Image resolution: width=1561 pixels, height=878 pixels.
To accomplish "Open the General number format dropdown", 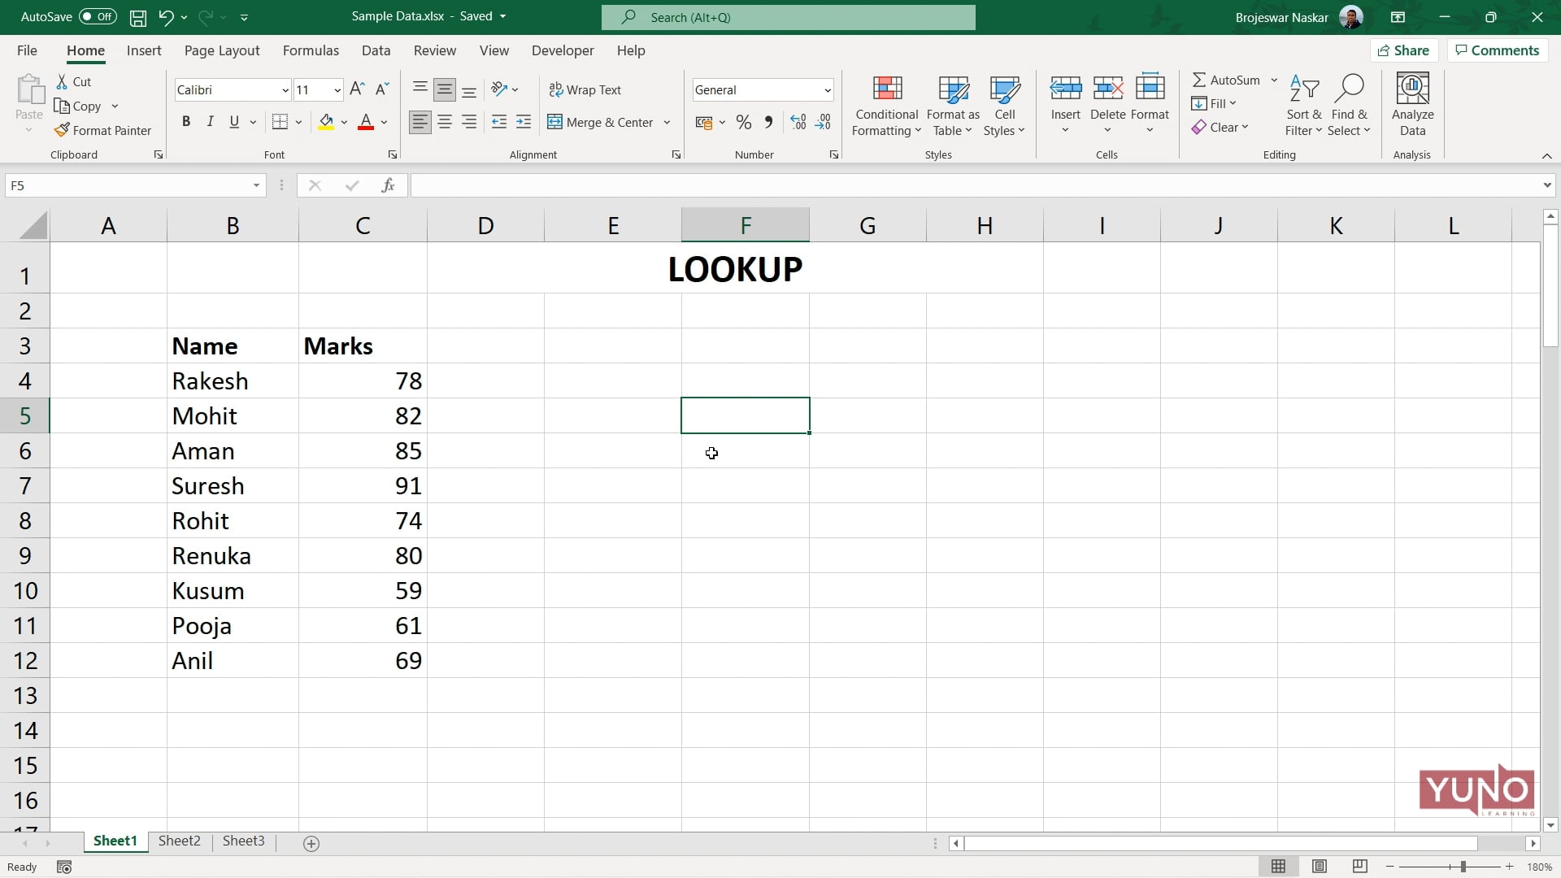I will coord(827,90).
